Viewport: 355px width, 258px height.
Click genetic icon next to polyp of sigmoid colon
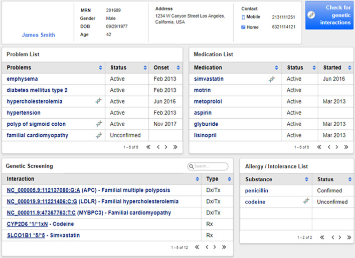[99, 124]
